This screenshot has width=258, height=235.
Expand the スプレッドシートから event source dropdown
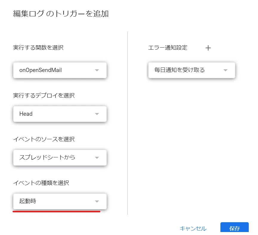pos(60,158)
